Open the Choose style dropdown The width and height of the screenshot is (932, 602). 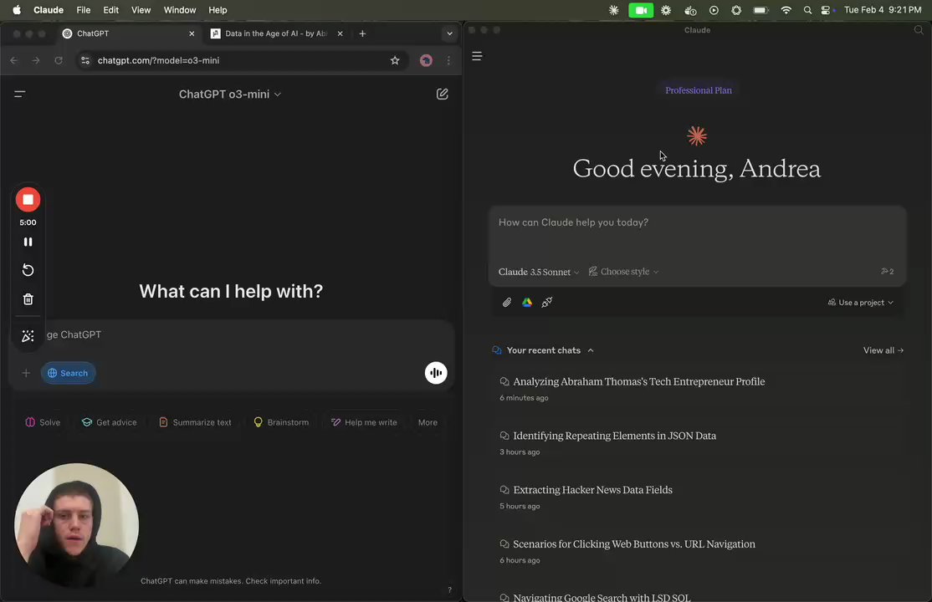pos(623,272)
